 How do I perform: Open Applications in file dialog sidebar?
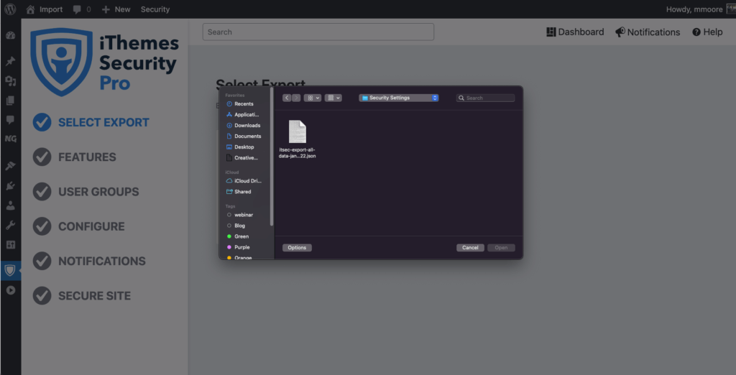(x=244, y=114)
